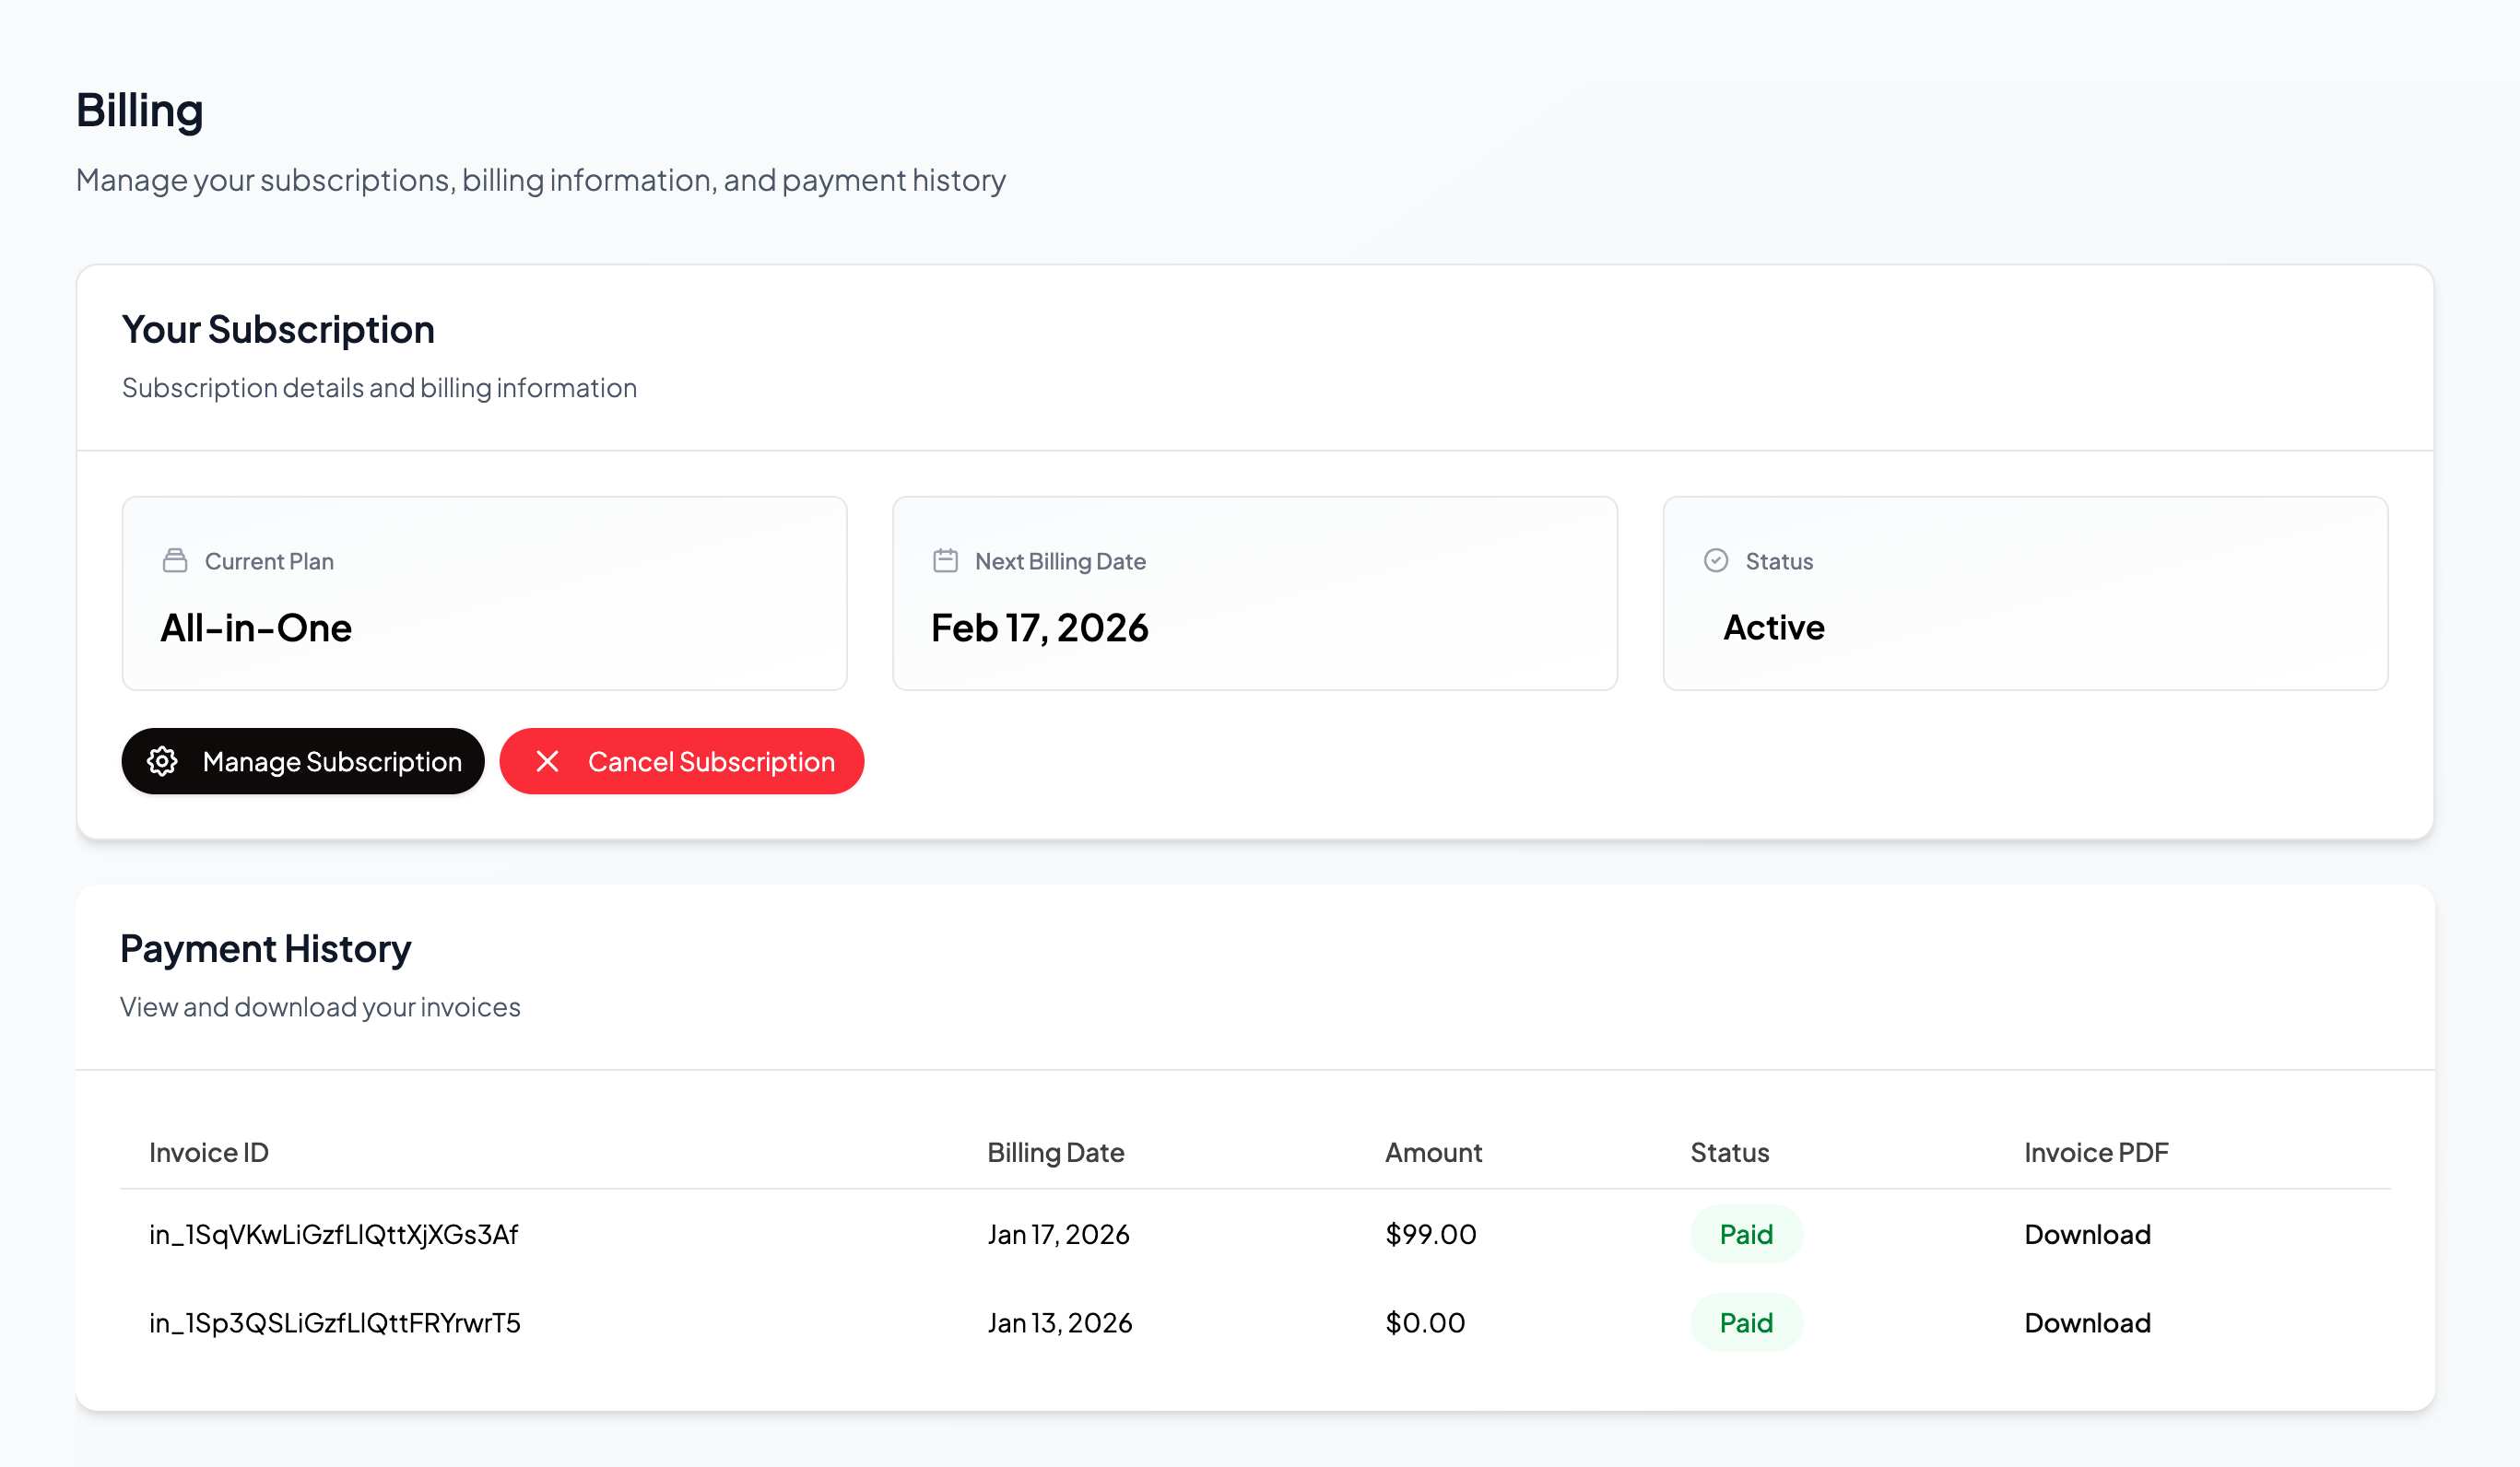Click the gear icon in Manage Subscription
Screen dimensions: 2520x1467
pos(162,761)
